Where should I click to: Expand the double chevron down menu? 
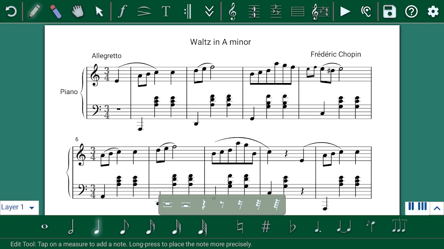(x=209, y=11)
